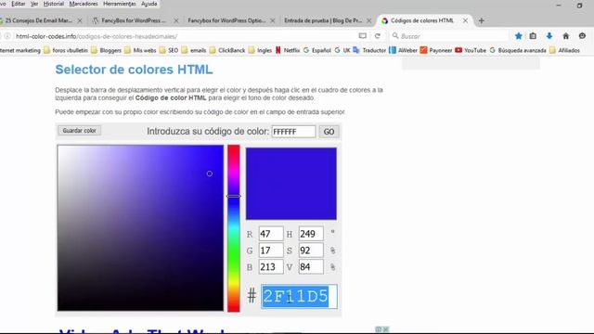Viewport: 594px width, 334px height.
Task: Open the Marcadores menu
Action: point(84,4)
